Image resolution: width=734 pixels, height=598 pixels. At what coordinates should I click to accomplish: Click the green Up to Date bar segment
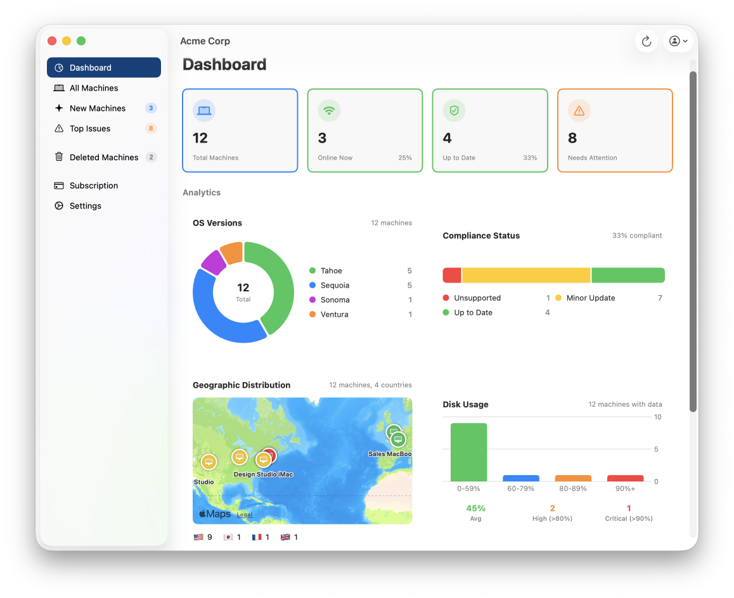[x=628, y=275]
